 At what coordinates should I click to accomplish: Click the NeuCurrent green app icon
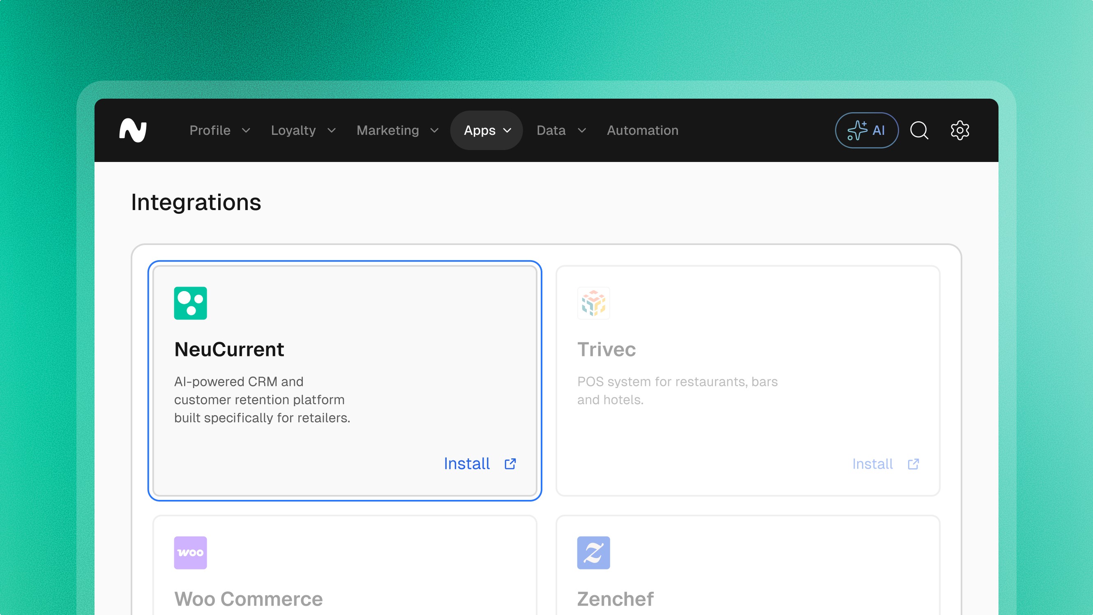click(190, 303)
